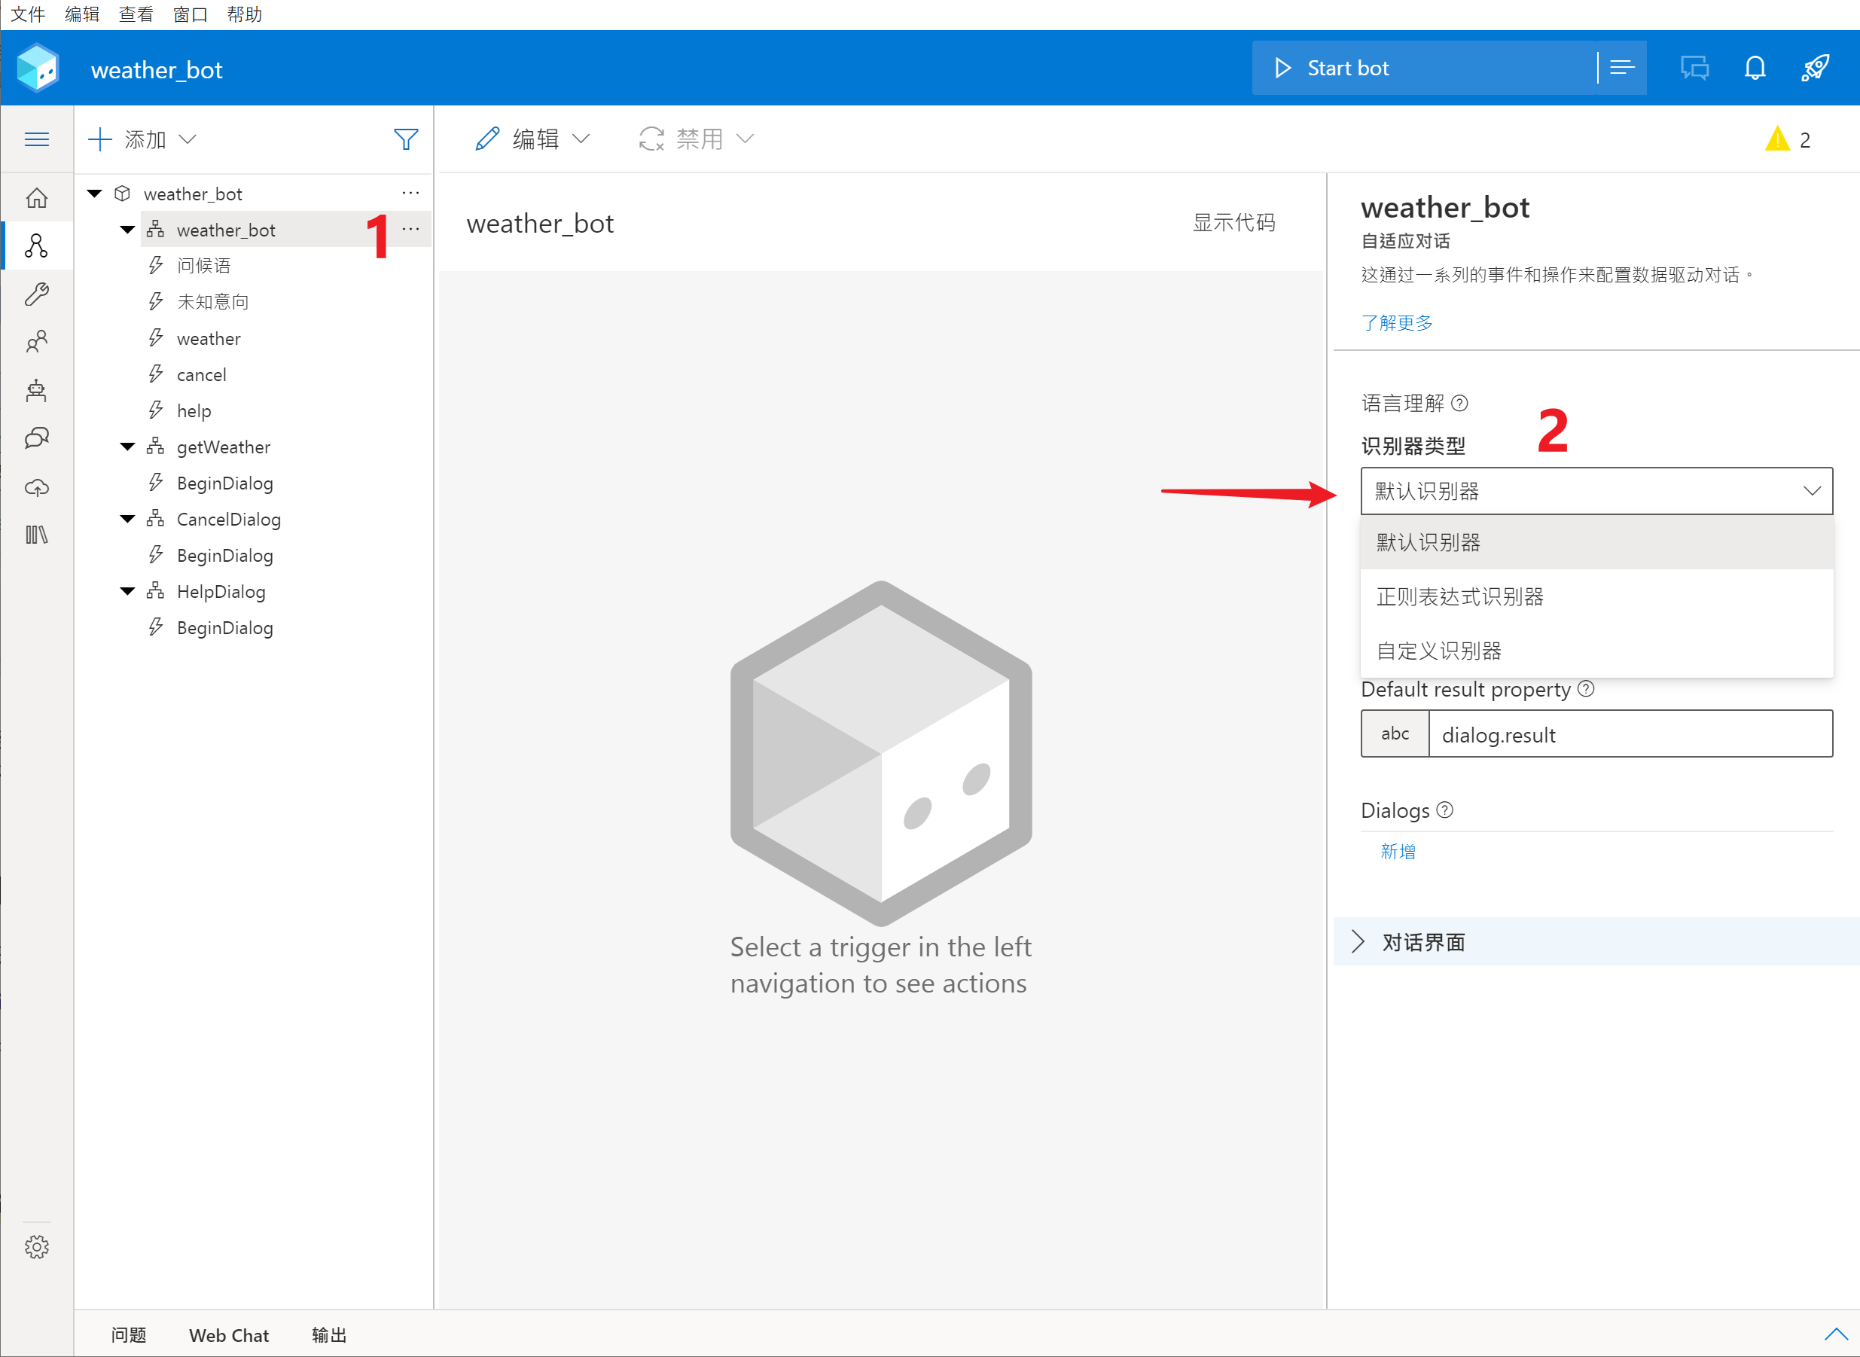The width and height of the screenshot is (1860, 1357).
Task: Open Package Manager books icon
Action: pyautogui.click(x=37, y=535)
